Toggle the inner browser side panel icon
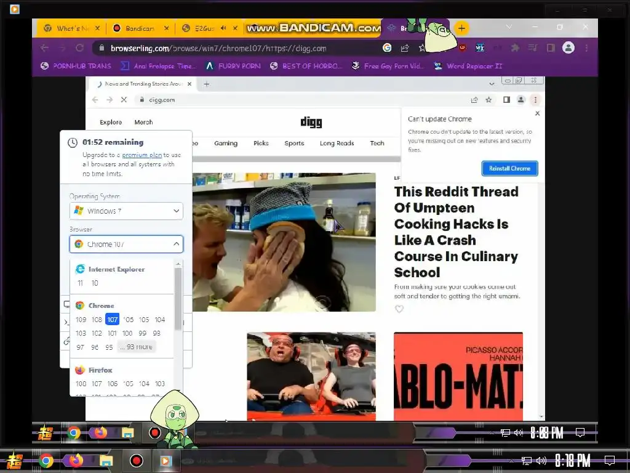 (x=507, y=100)
